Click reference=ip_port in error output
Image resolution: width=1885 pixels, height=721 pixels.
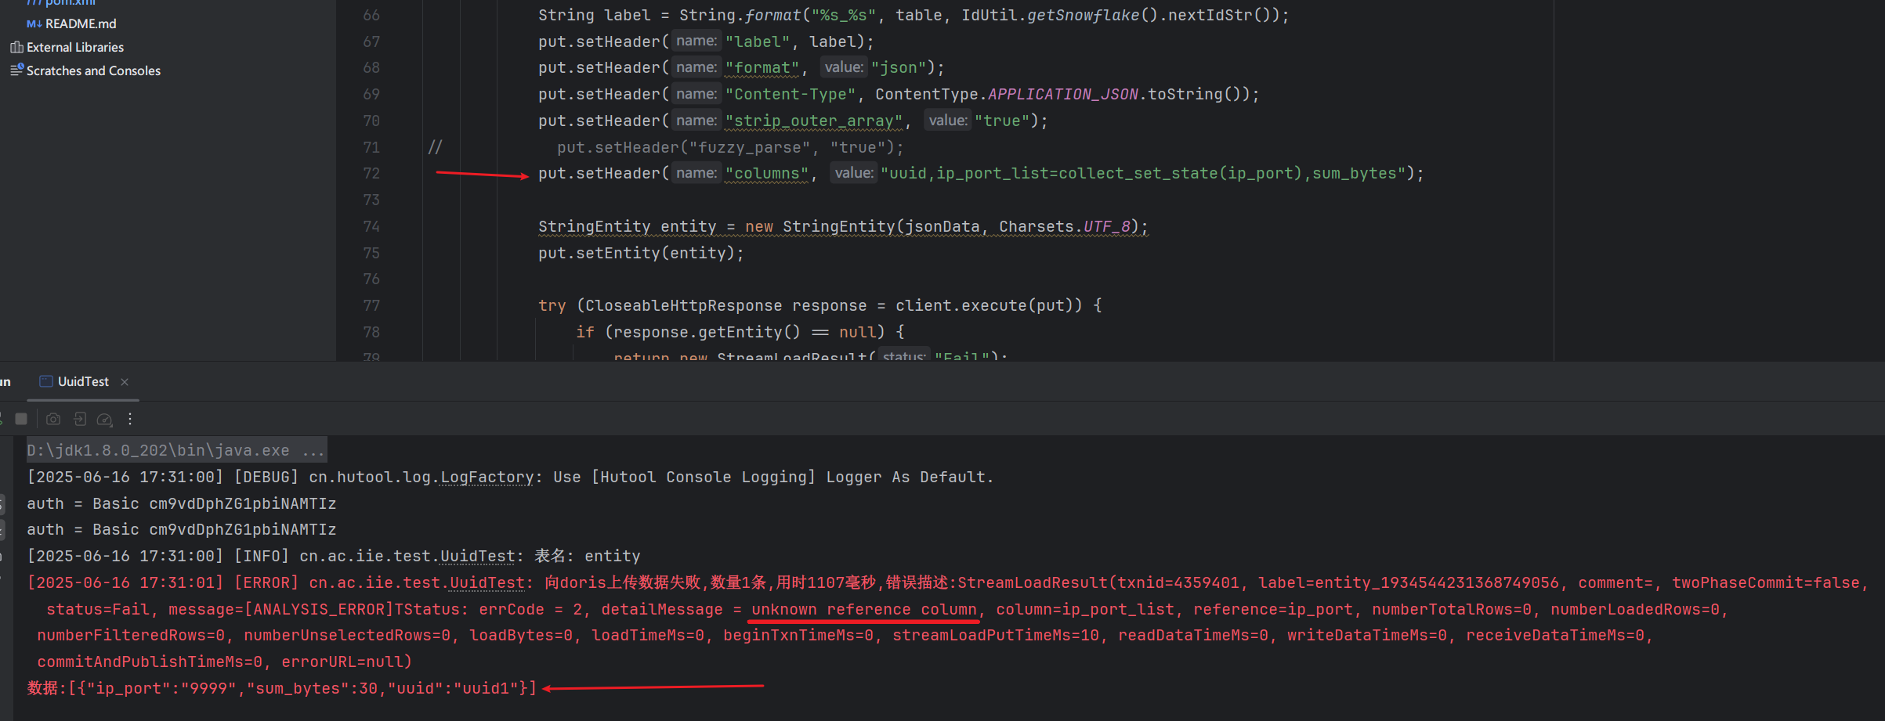(1273, 610)
